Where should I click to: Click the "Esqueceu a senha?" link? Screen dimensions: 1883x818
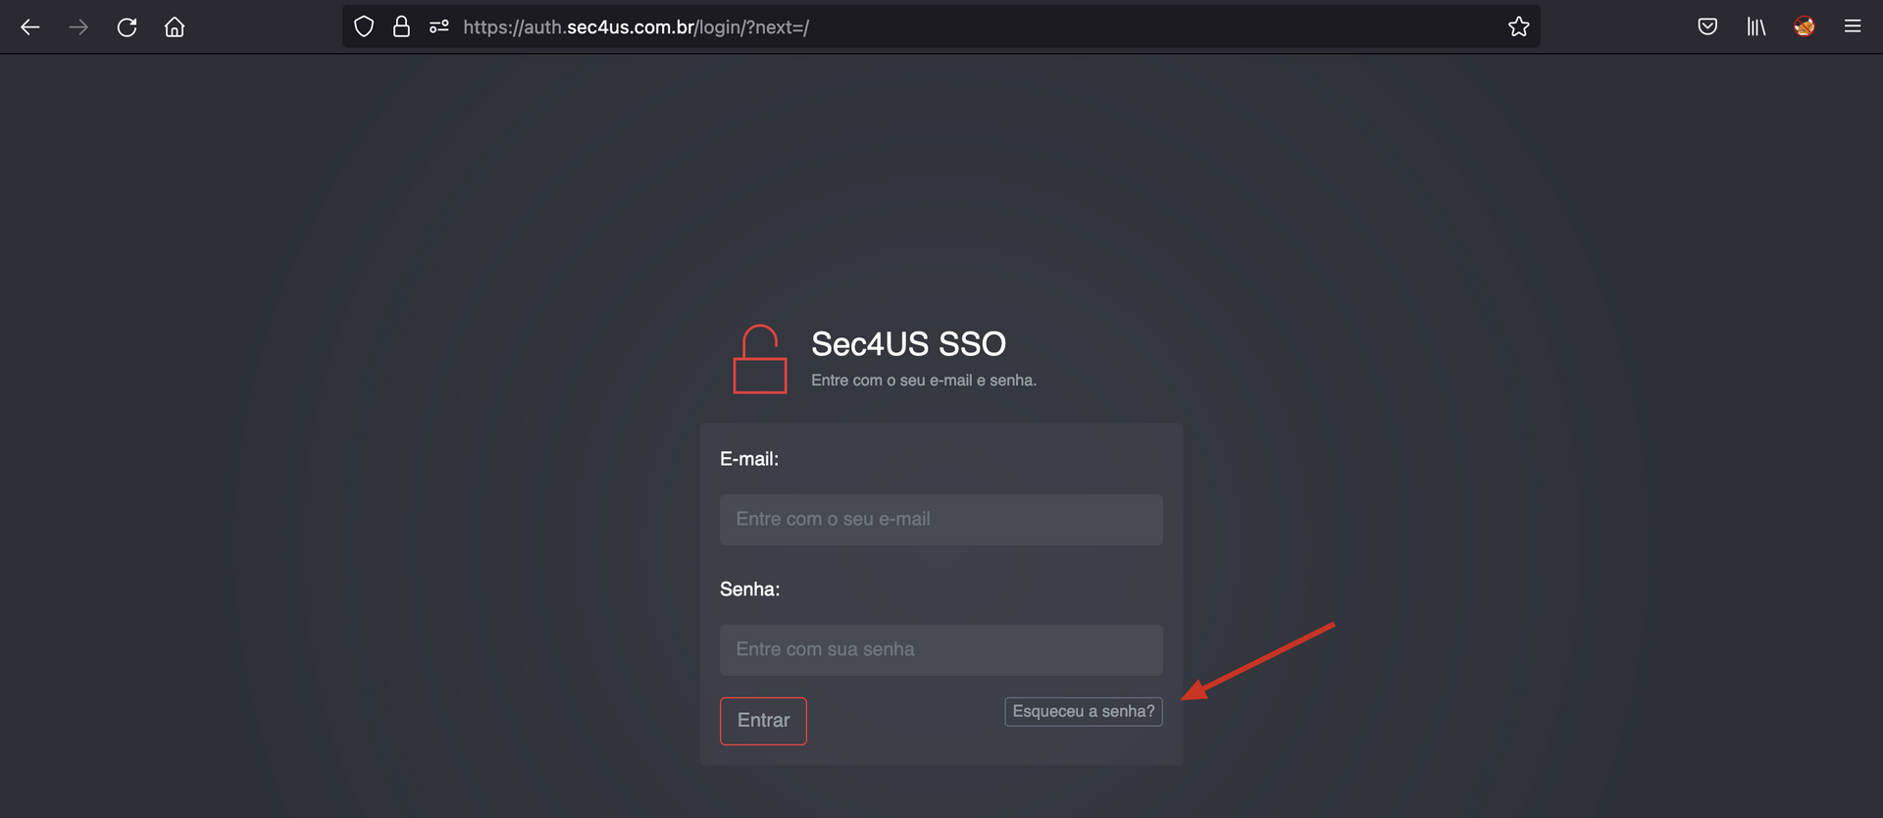1083,711
